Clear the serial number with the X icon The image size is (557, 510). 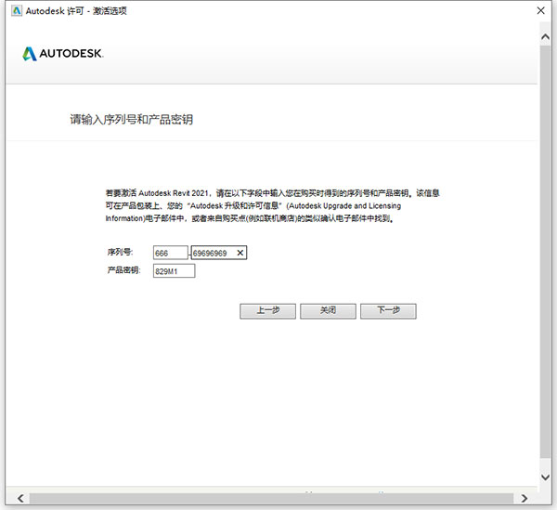click(x=240, y=252)
